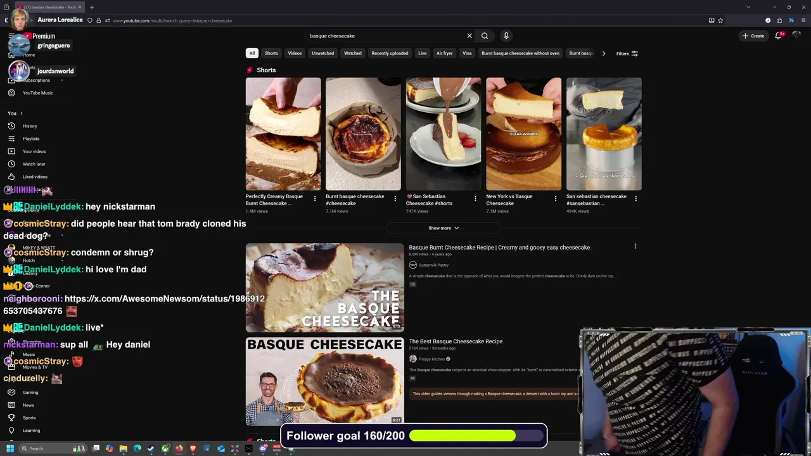811x456 pixels.
Task: Select the Videos filter chip
Action: (x=295, y=53)
